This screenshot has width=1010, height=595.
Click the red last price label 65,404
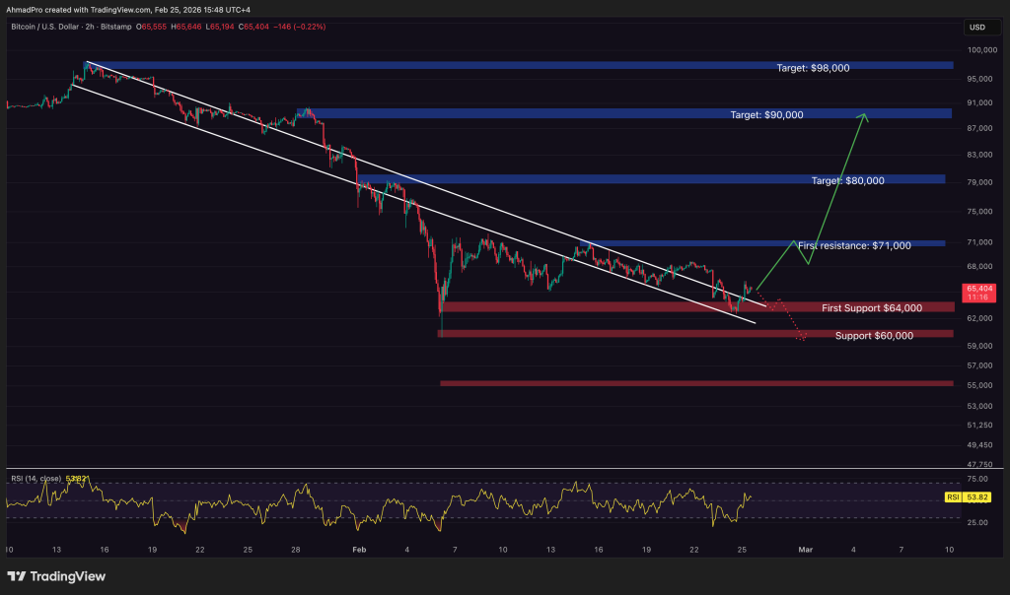979,289
